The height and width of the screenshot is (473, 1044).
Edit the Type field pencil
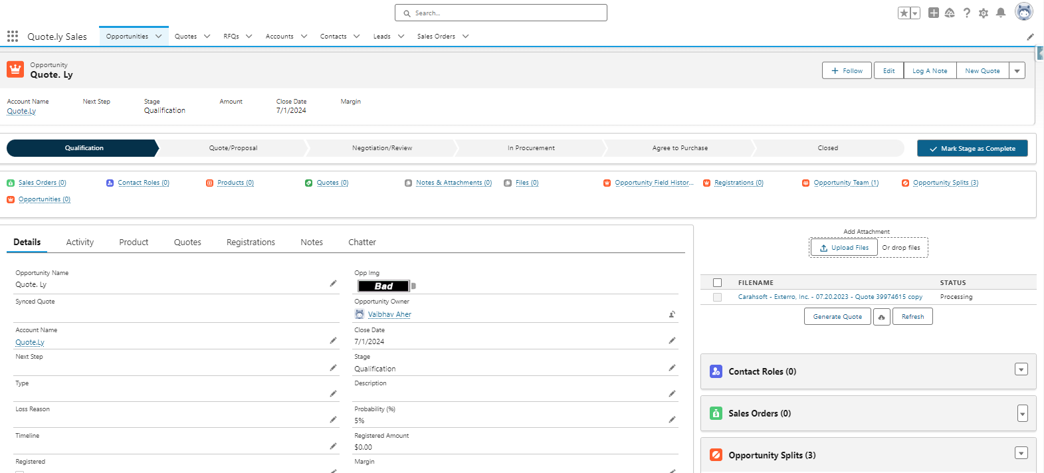pyautogui.click(x=333, y=394)
